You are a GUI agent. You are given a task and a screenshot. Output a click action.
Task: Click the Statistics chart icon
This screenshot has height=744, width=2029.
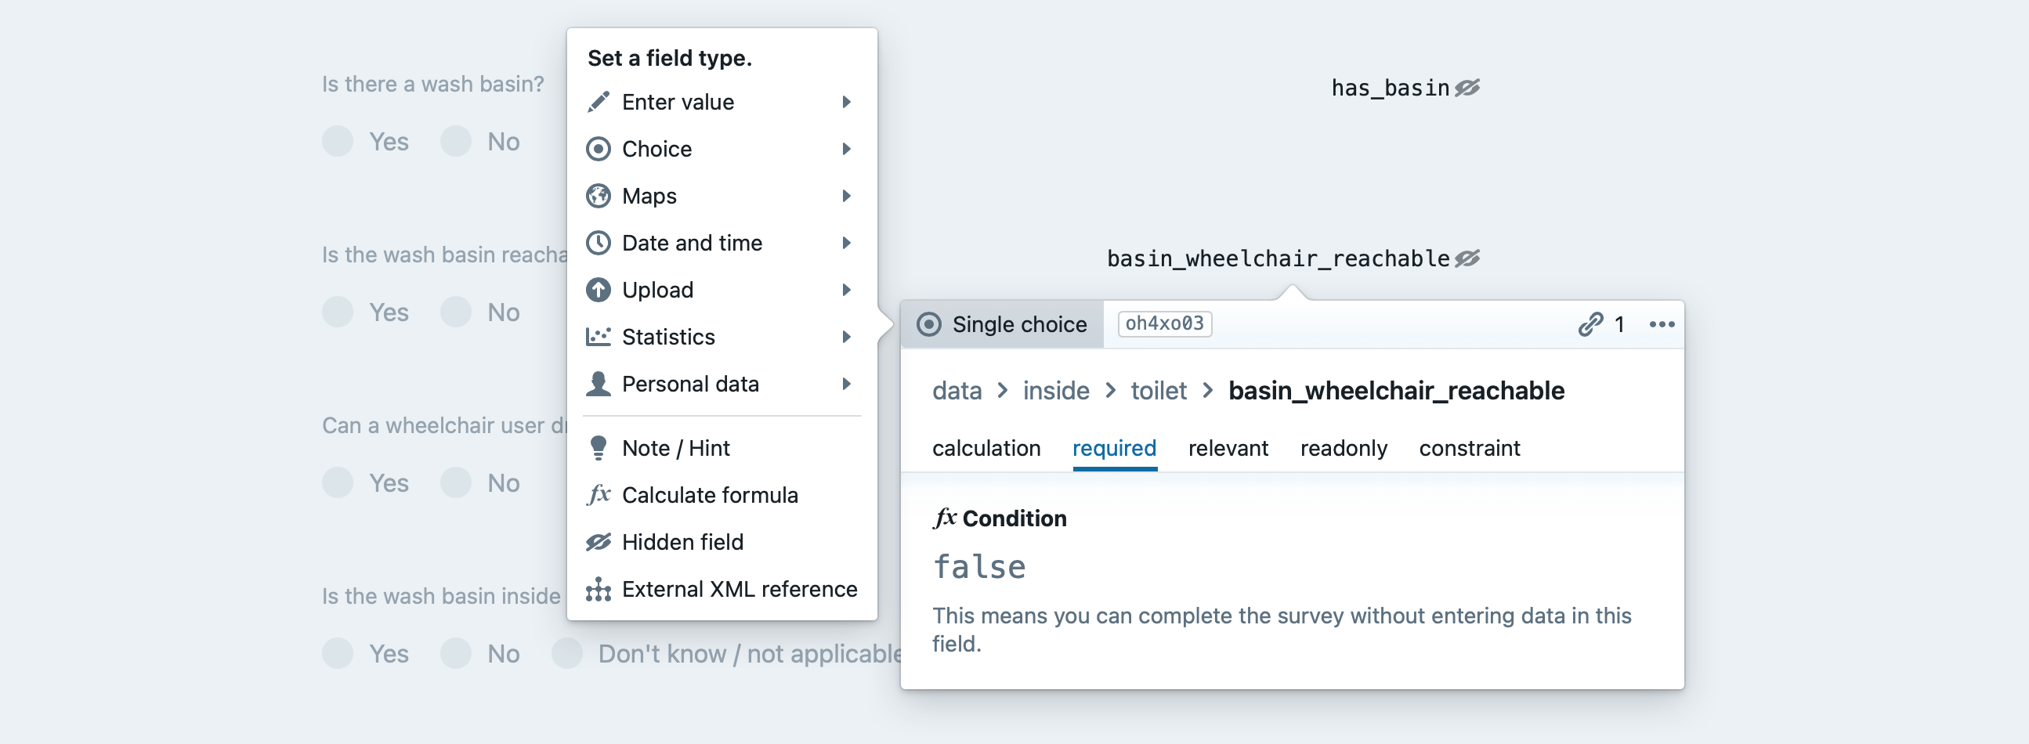point(598,337)
